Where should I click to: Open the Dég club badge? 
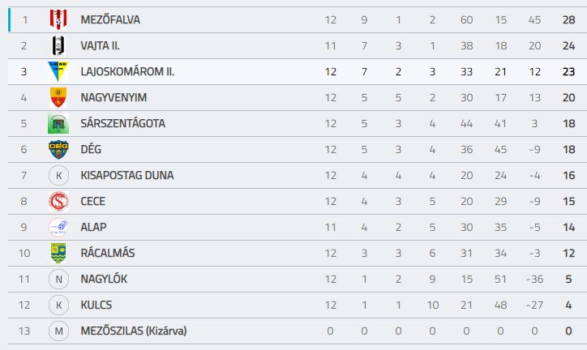coord(58,149)
